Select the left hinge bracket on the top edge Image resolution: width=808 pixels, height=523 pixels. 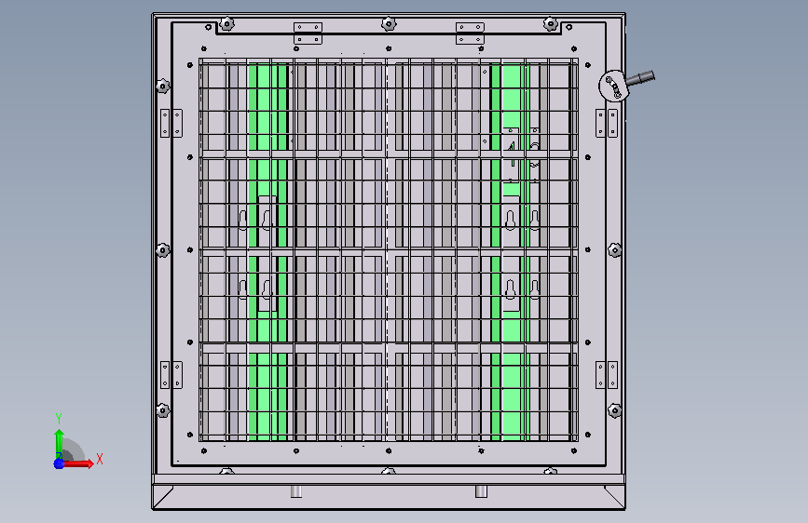308,33
